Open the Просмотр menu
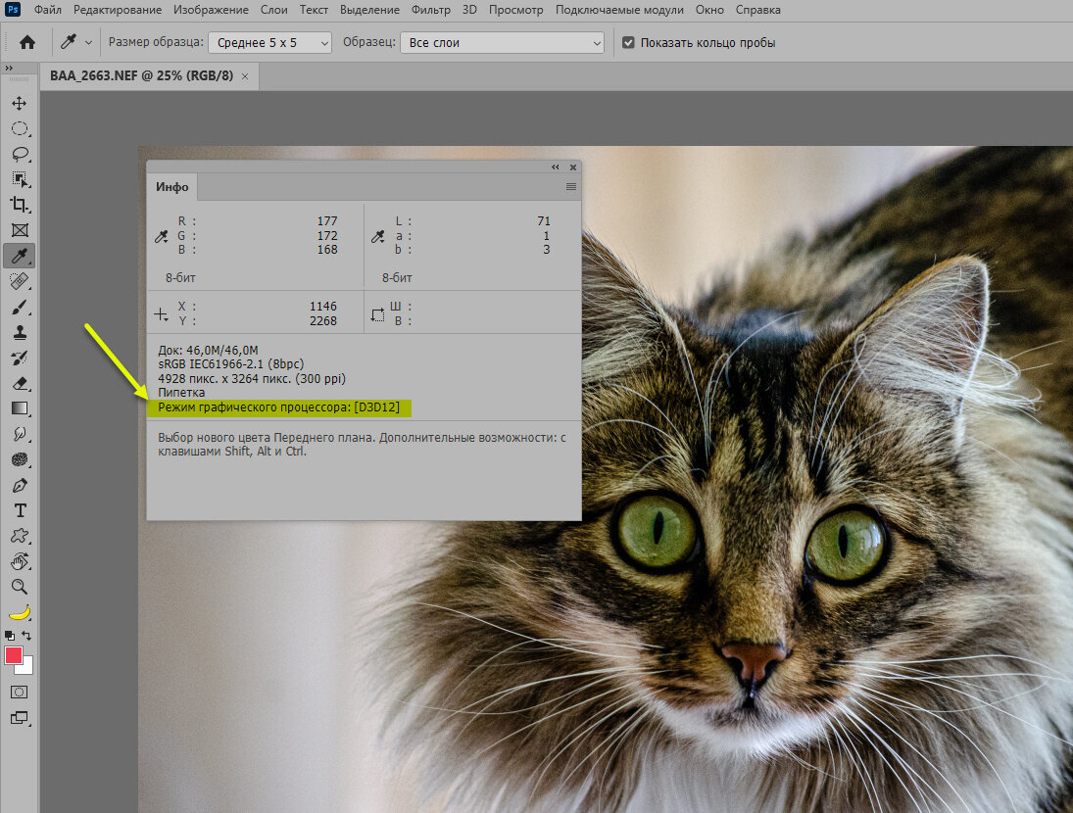The height and width of the screenshot is (813, 1073). coord(516,10)
